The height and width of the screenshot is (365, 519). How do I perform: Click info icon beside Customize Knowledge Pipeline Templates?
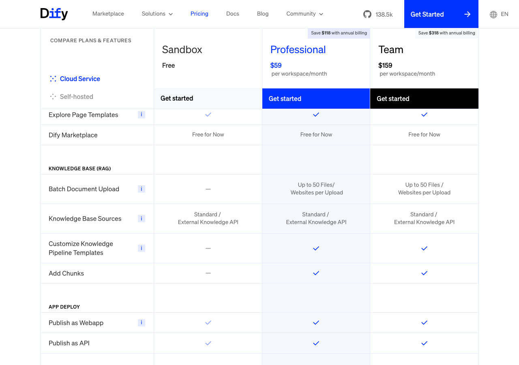tap(142, 248)
